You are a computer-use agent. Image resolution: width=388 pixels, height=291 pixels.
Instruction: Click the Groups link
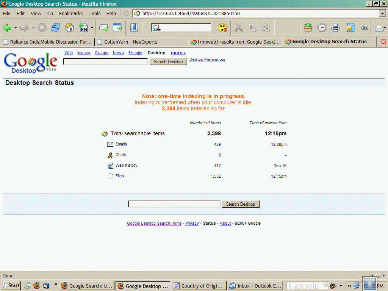click(102, 53)
